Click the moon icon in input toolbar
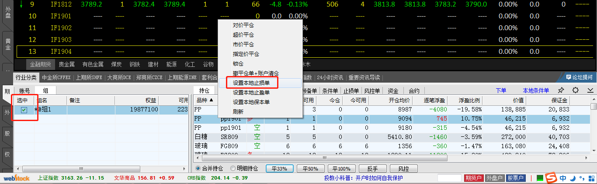 pos(573,178)
